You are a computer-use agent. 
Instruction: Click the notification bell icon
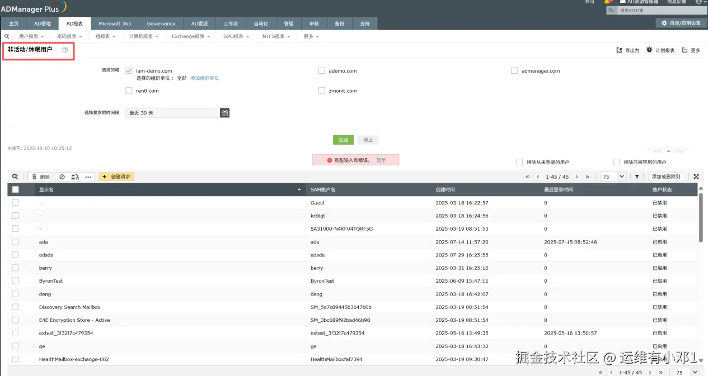(608, 2)
